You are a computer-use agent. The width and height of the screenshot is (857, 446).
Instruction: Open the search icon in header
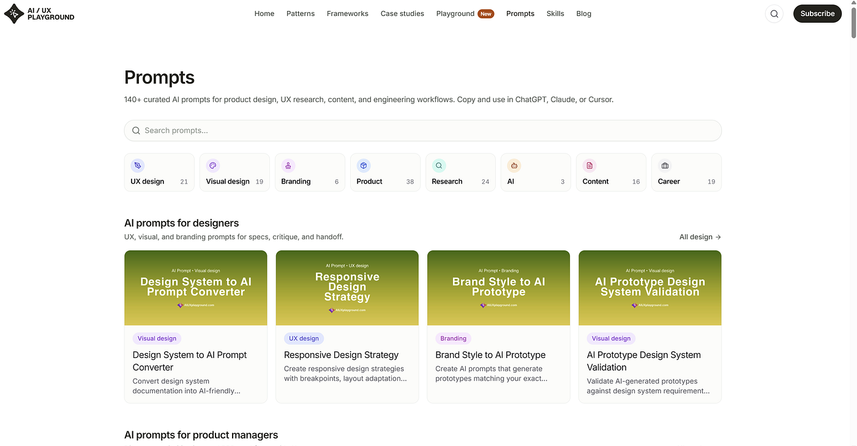tap(774, 13)
